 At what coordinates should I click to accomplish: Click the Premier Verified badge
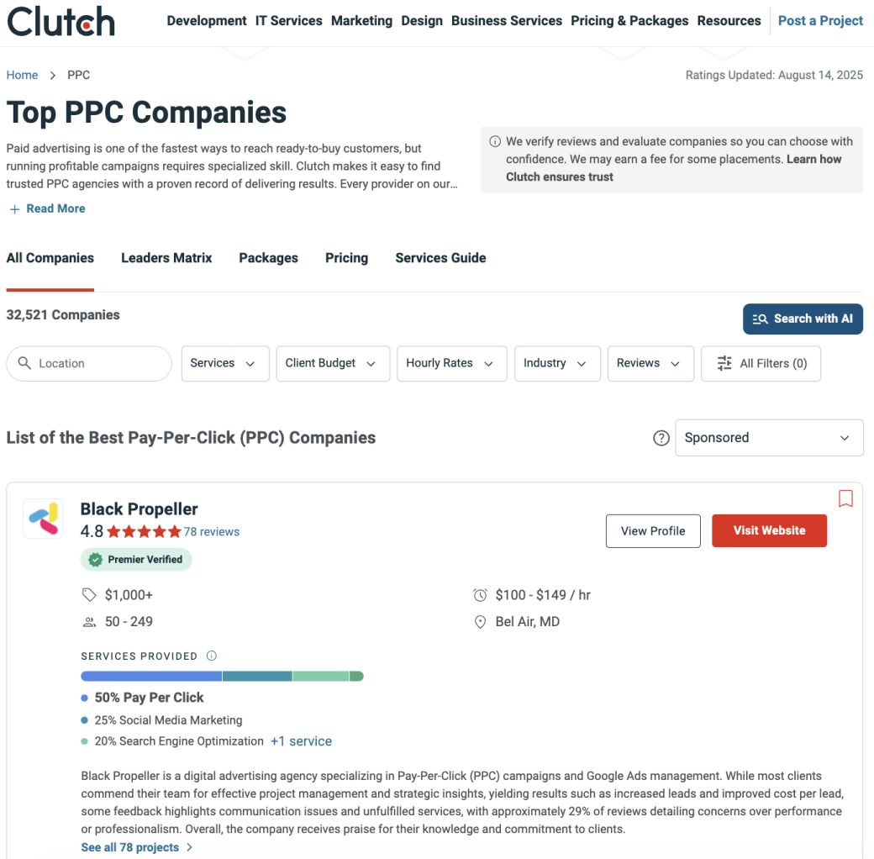[136, 558]
